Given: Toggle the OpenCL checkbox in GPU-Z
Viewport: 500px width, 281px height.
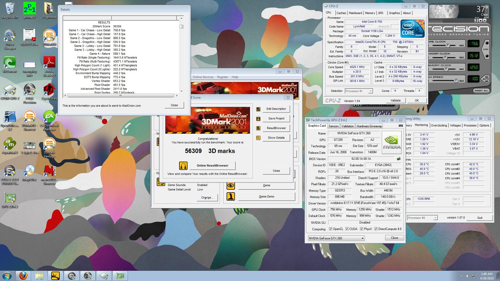Looking at the screenshot, I should [331, 229].
